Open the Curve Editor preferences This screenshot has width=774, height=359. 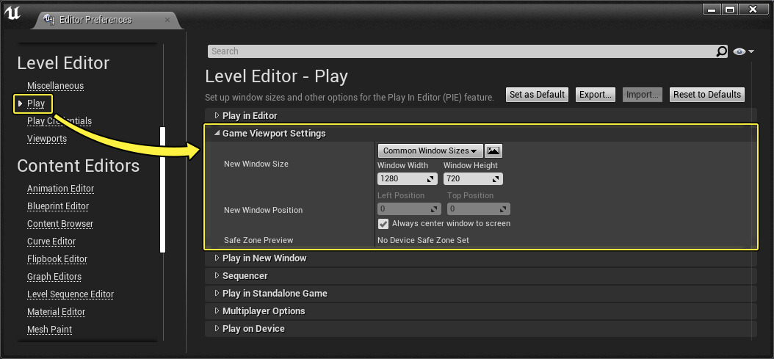[51, 242]
